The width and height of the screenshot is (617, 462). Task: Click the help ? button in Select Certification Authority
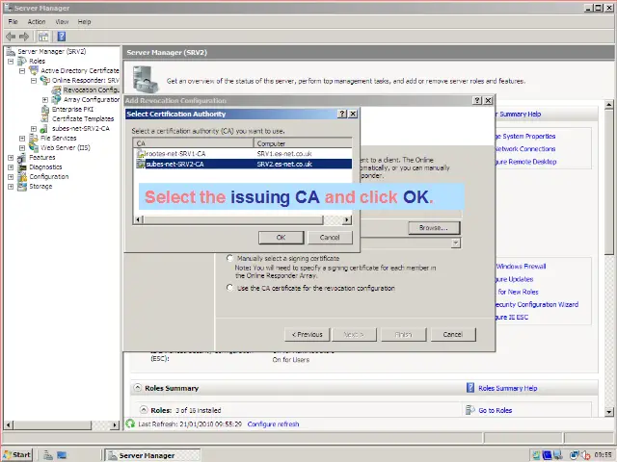tap(342, 114)
